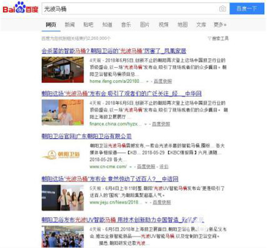Select the 网页 tab

click(51, 25)
